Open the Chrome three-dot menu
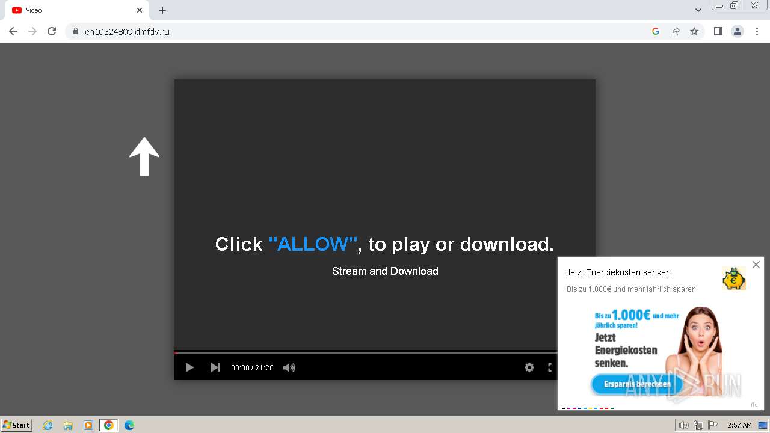Image resolution: width=770 pixels, height=433 pixels. tap(757, 31)
